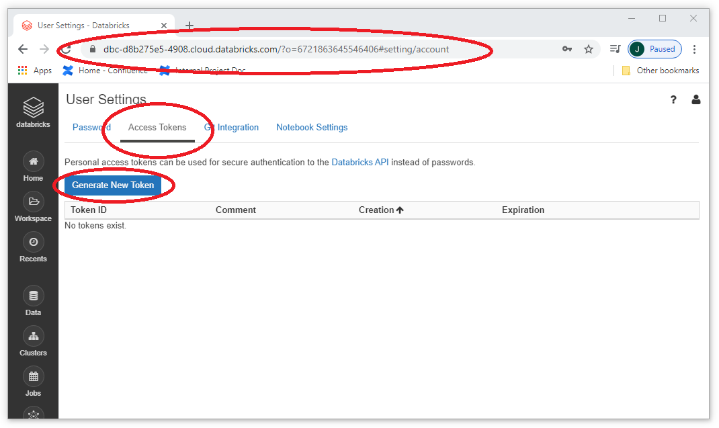This screenshot has width=719, height=428.
Task: Show Recents from the clock icon
Action: [x=34, y=242]
